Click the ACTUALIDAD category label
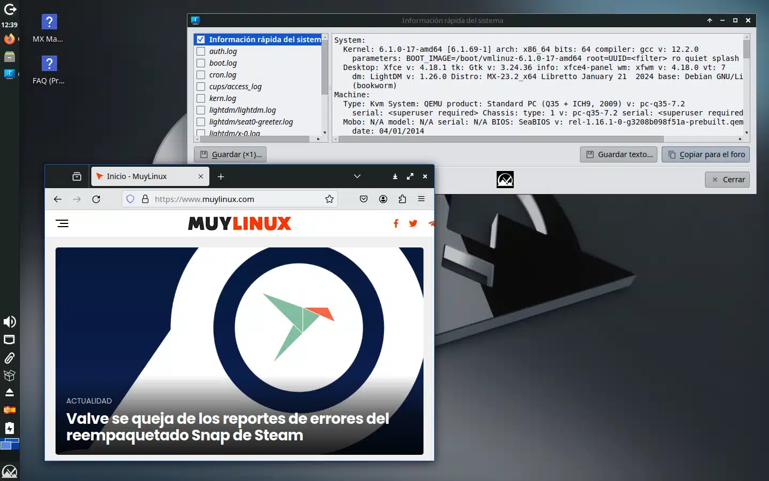Viewport: 769px width, 481px height. (89, 401)
